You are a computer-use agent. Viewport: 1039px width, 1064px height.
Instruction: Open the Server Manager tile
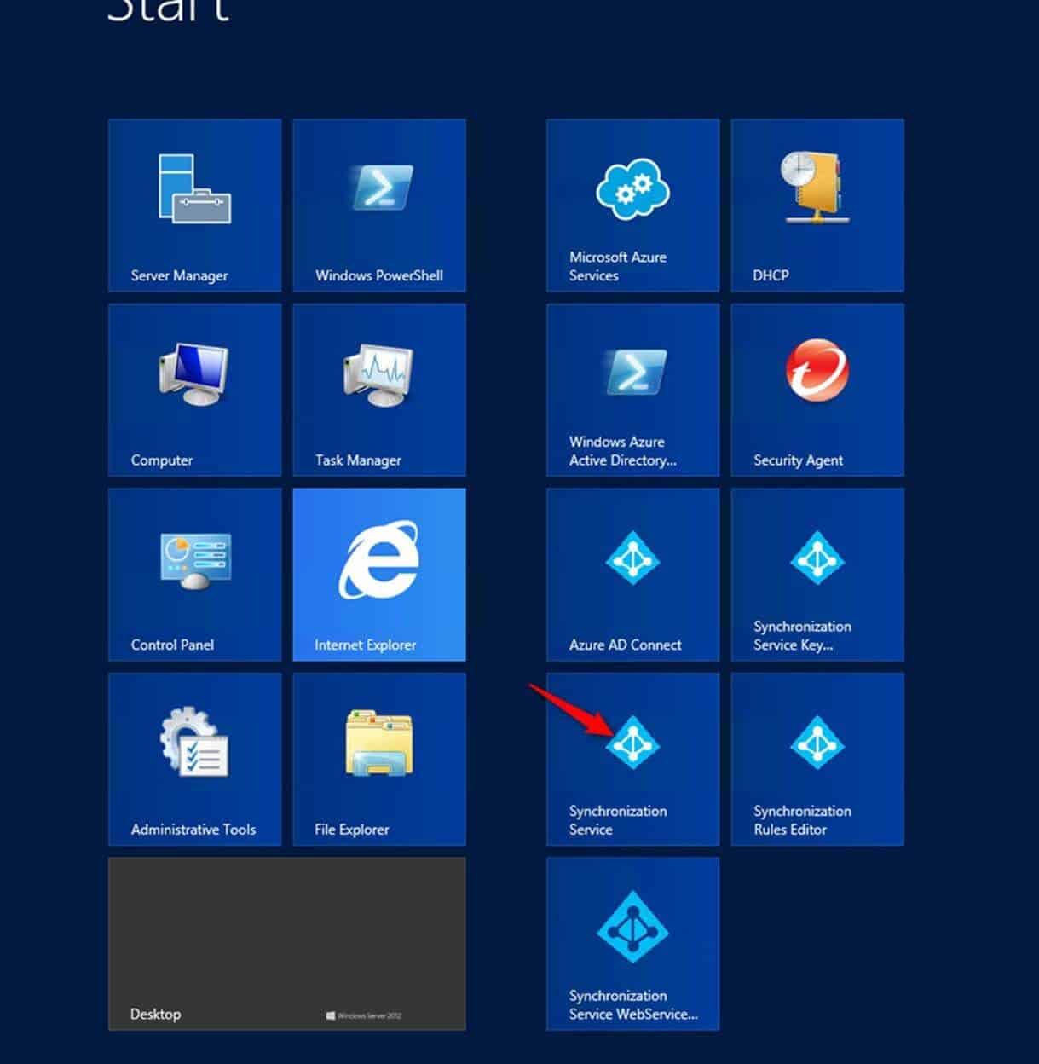click(x=194, y=205)
